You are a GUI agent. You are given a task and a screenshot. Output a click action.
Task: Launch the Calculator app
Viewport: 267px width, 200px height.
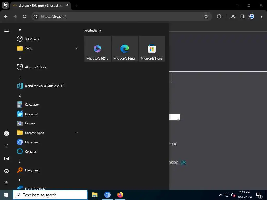(x=47, y=105)
